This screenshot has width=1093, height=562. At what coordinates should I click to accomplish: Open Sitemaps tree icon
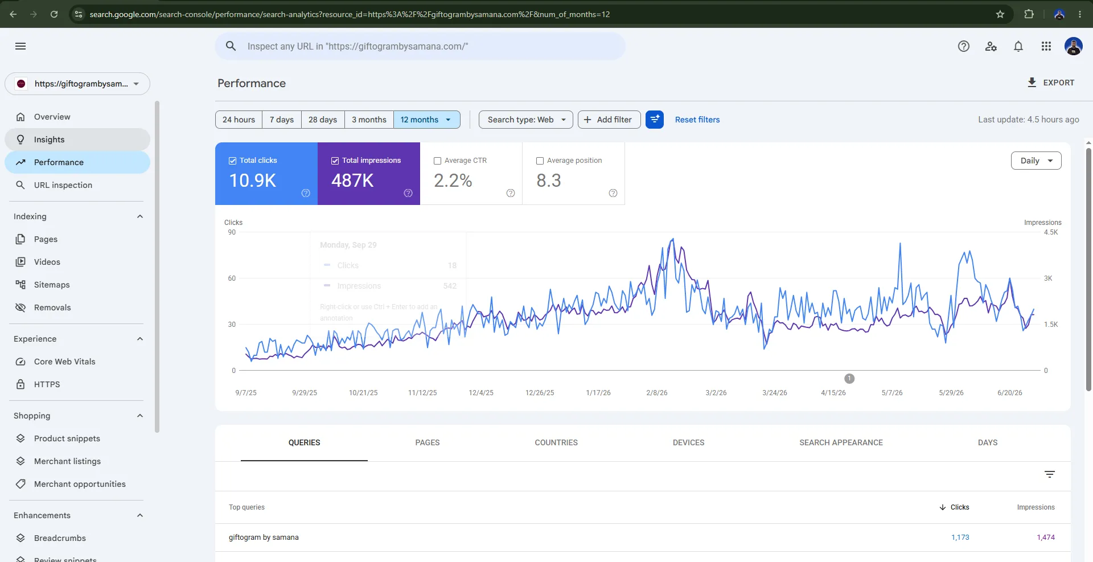pos(20,285)
